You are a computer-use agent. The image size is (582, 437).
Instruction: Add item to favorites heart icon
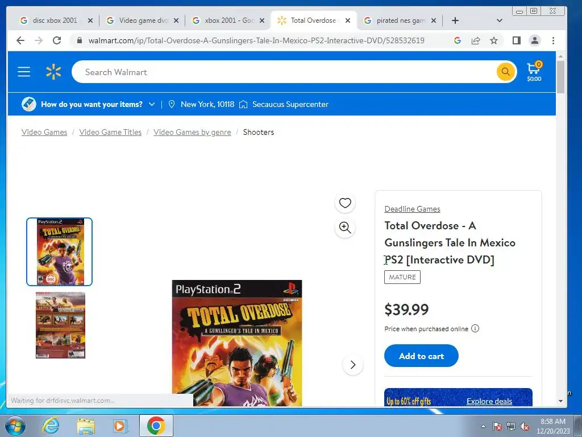pos(345,203)
